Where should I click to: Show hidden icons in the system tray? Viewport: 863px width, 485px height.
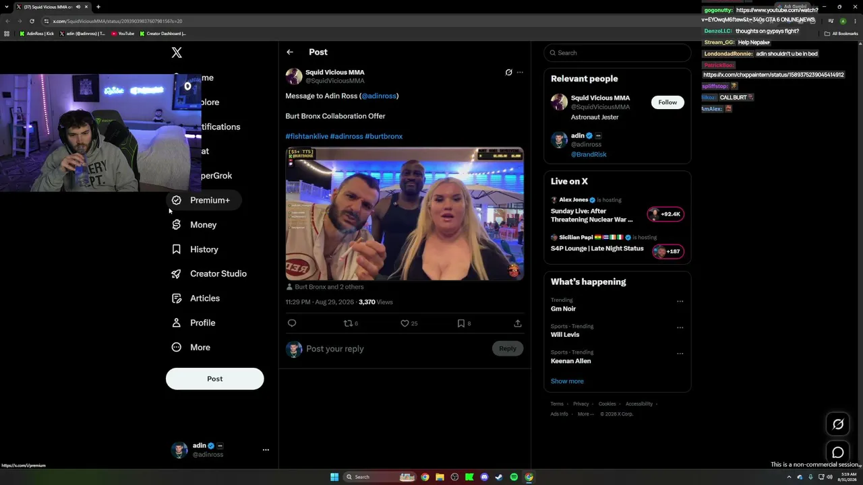(789, 477)
